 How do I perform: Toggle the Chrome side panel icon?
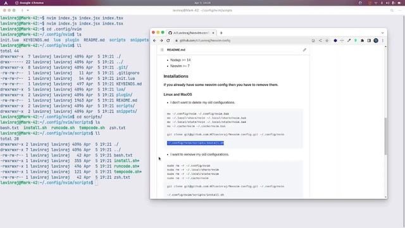[x=369, y=41]
